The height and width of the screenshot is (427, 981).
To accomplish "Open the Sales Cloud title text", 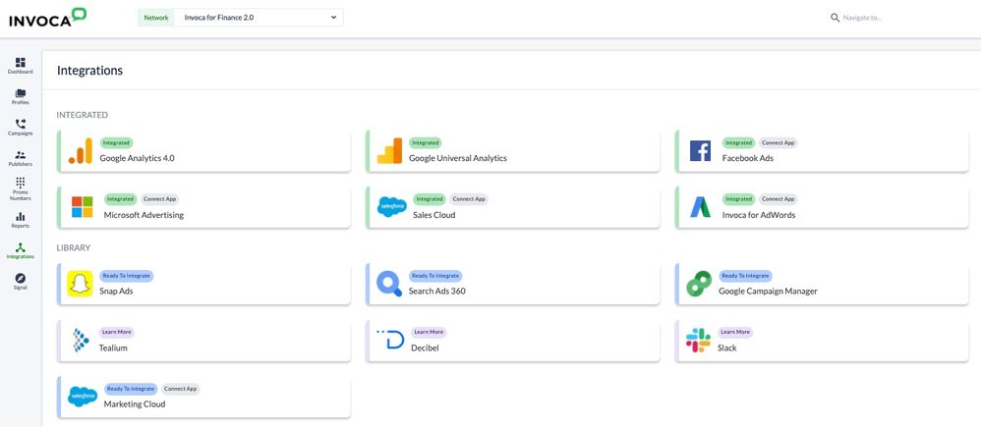I will pyautogui.click(x=434, y=215).
